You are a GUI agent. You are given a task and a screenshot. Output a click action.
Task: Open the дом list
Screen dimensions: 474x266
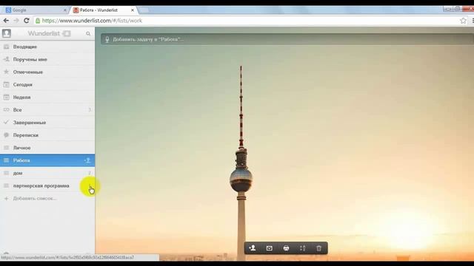click(x=47, y=173)
